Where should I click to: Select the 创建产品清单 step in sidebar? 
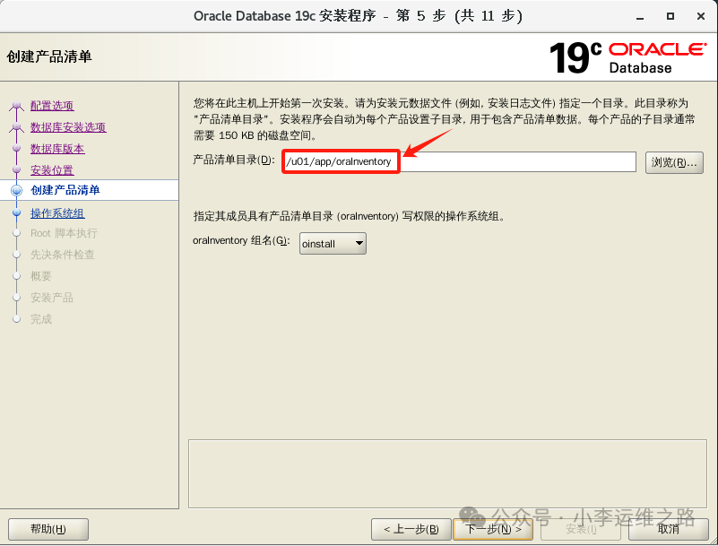(65, 190)
